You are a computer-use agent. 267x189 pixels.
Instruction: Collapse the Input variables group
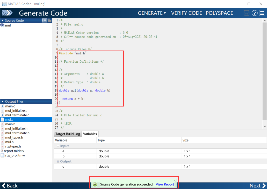coord(58,146)
